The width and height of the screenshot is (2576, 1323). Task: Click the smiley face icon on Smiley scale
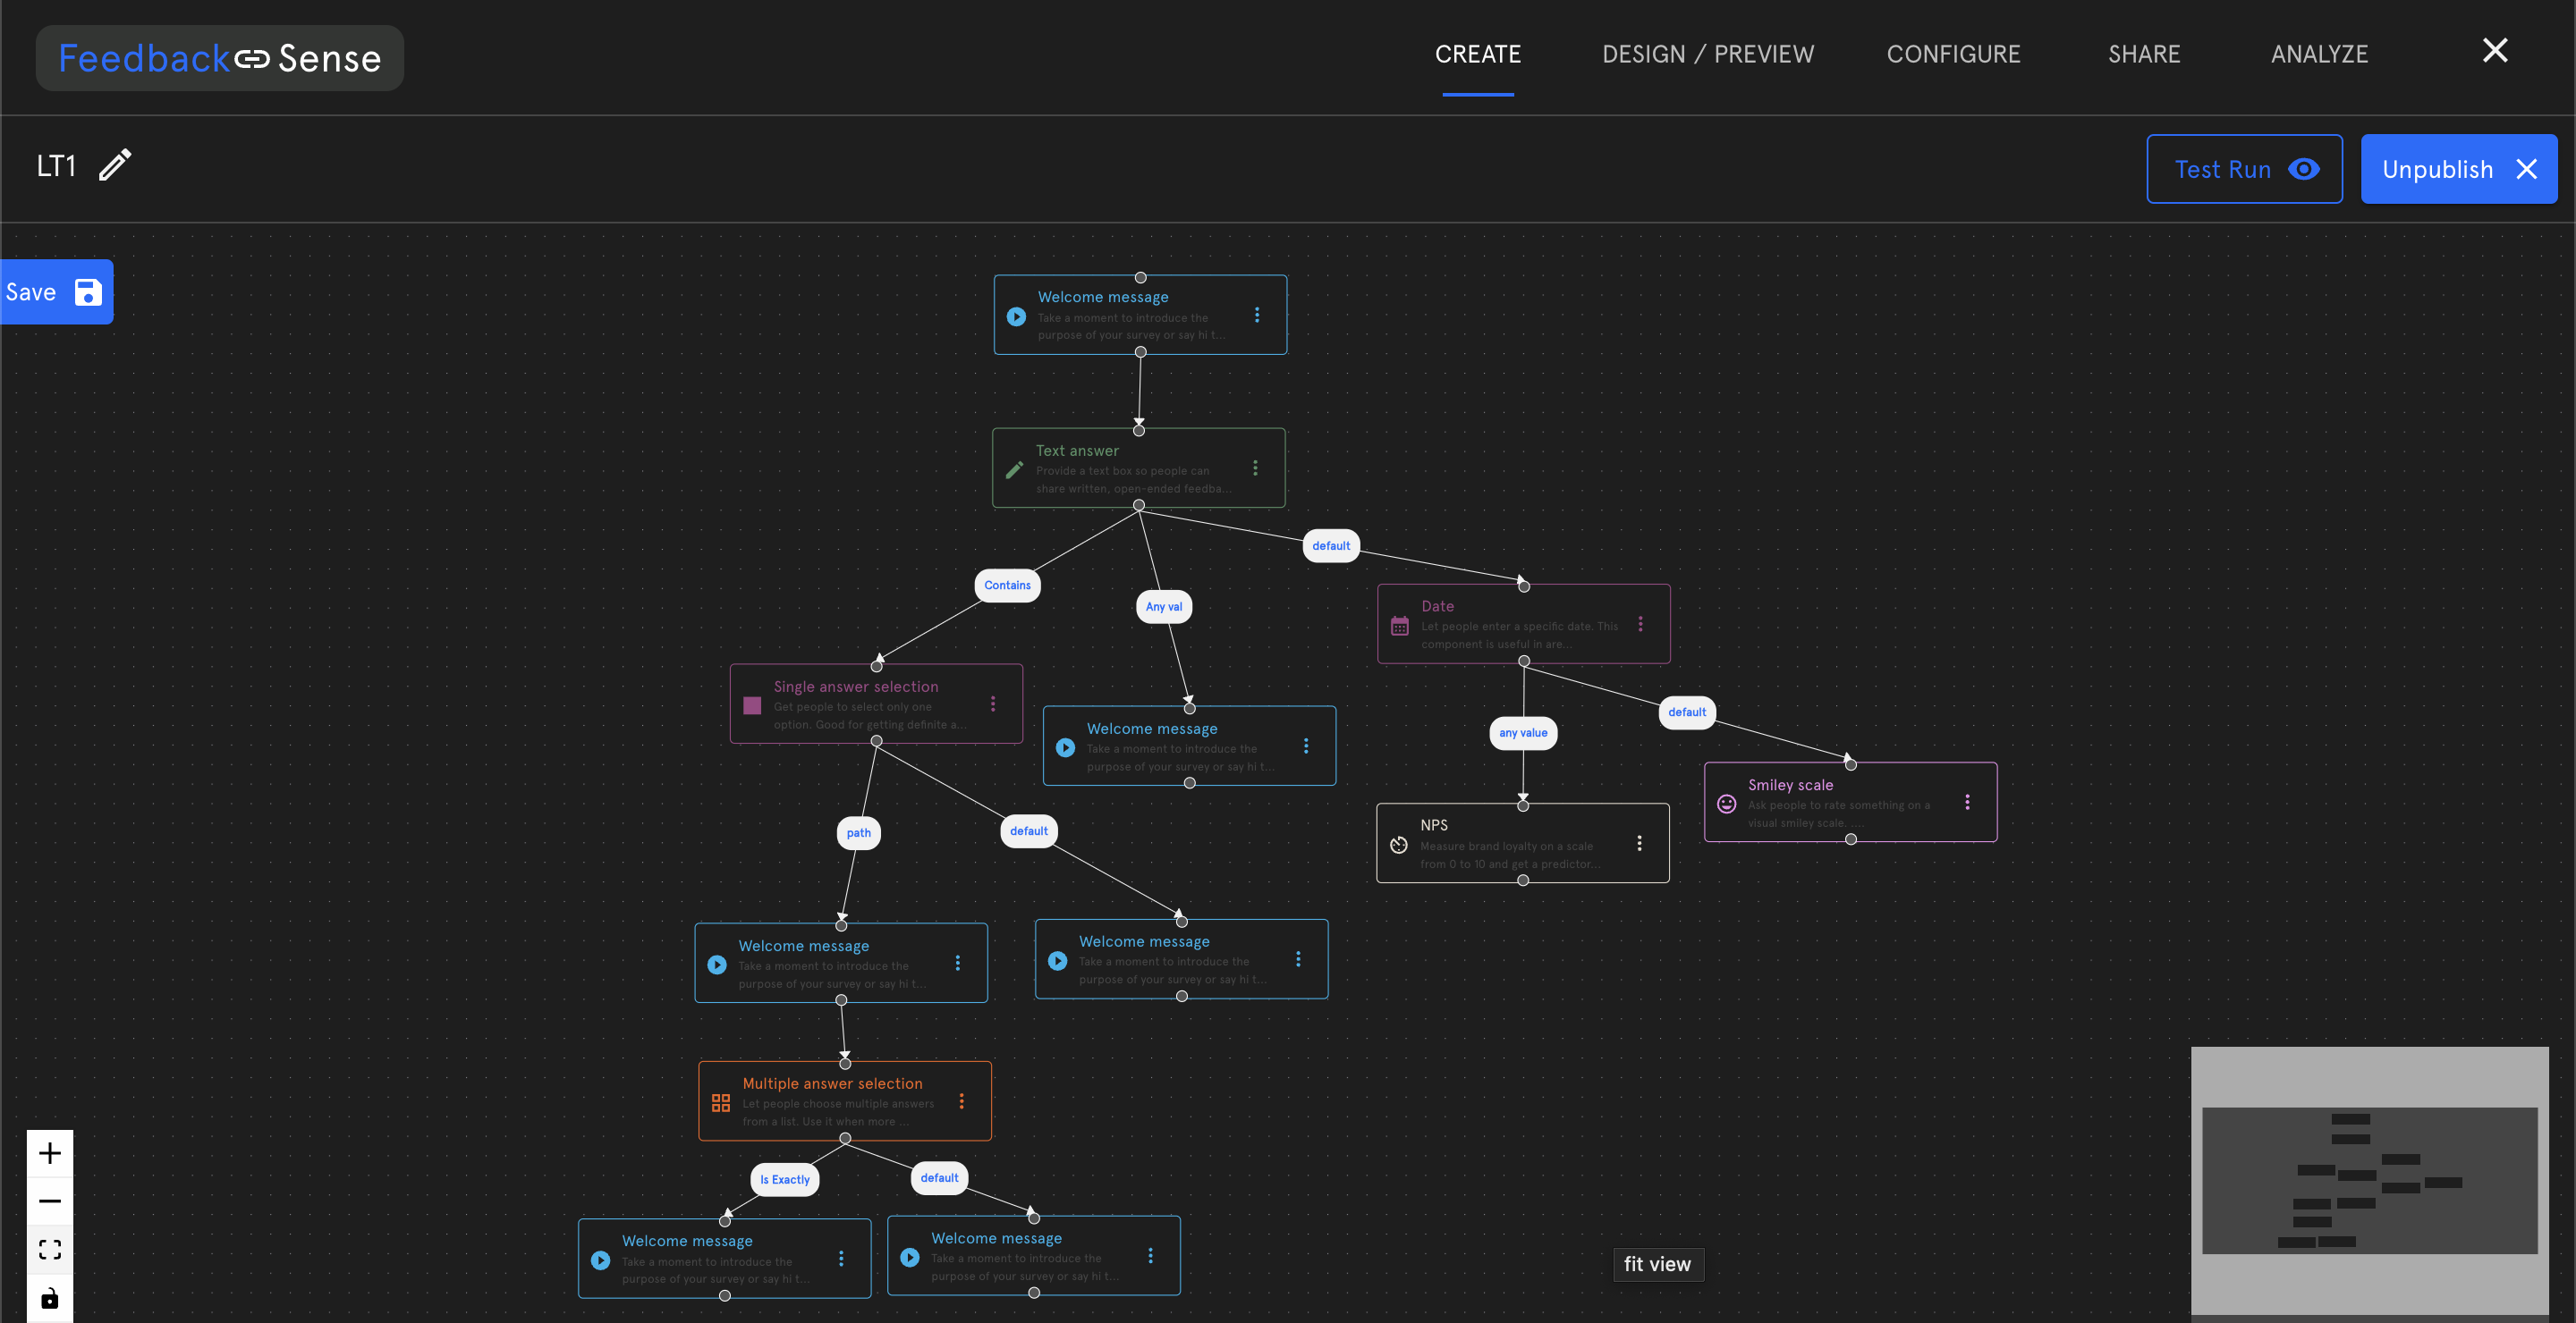point(1726,804)
